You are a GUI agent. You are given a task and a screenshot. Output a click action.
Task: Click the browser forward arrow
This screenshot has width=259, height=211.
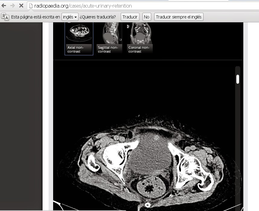(12, 6)
